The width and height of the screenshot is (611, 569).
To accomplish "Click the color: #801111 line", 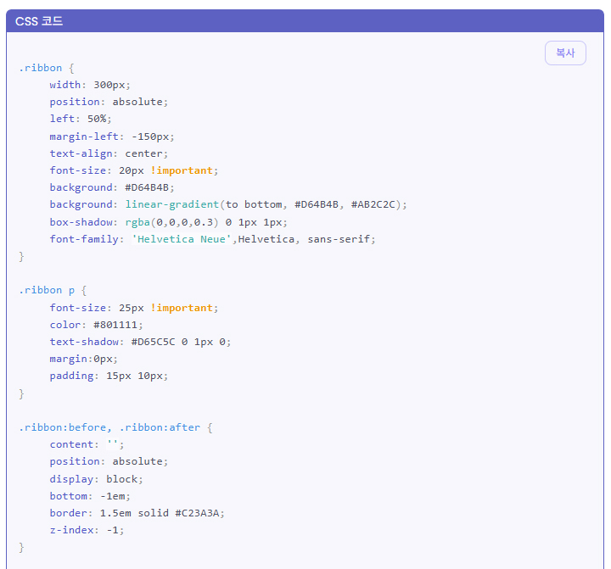I will tap(96, 325).
